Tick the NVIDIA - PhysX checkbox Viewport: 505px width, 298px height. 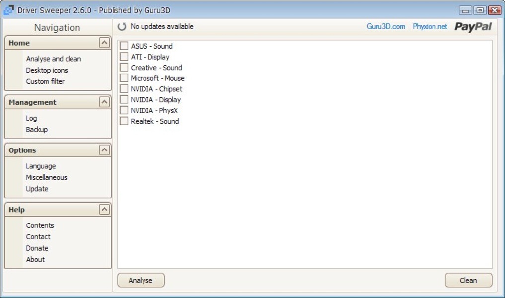tap(124, 110)
